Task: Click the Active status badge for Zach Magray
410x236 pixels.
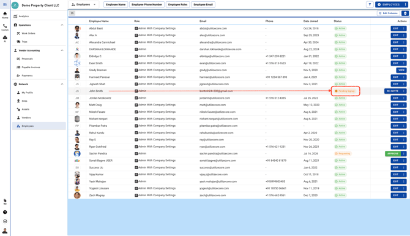Action: click(x=340, y=196)
